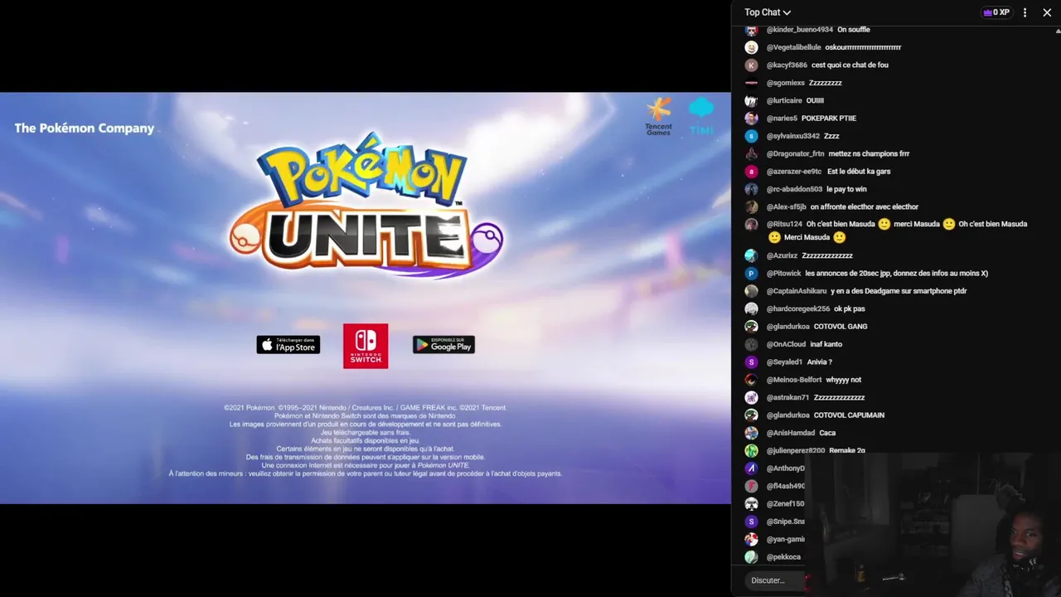
Task: Open @rc-abaddon503's avatar
Action: click(751, 189)
